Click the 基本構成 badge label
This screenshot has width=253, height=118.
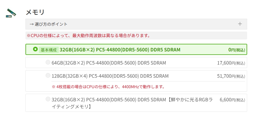pos(49,50)
